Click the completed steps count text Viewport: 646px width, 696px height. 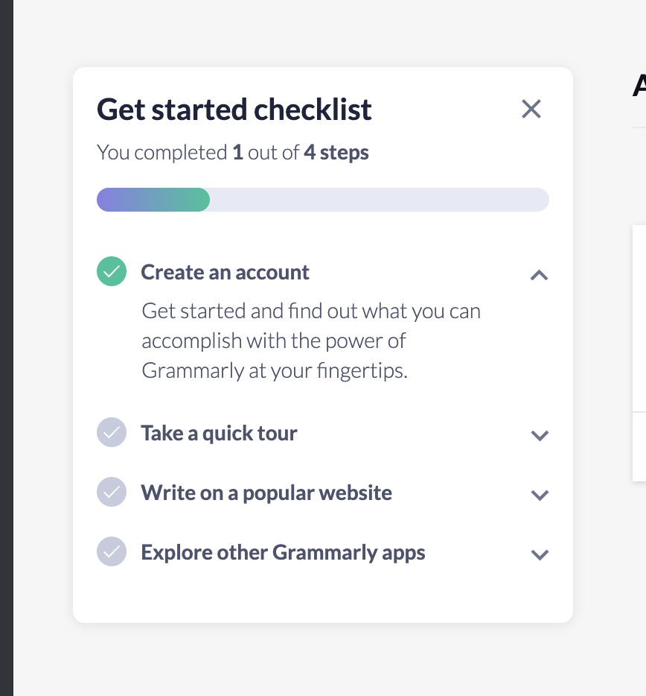pos(233,153)
